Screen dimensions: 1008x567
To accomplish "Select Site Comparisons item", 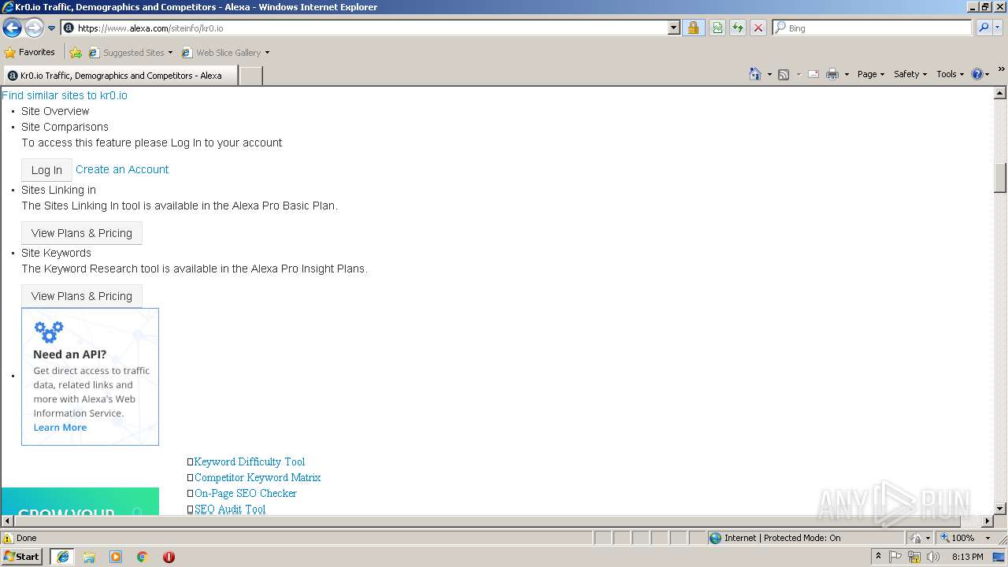I will coord(65,127).
